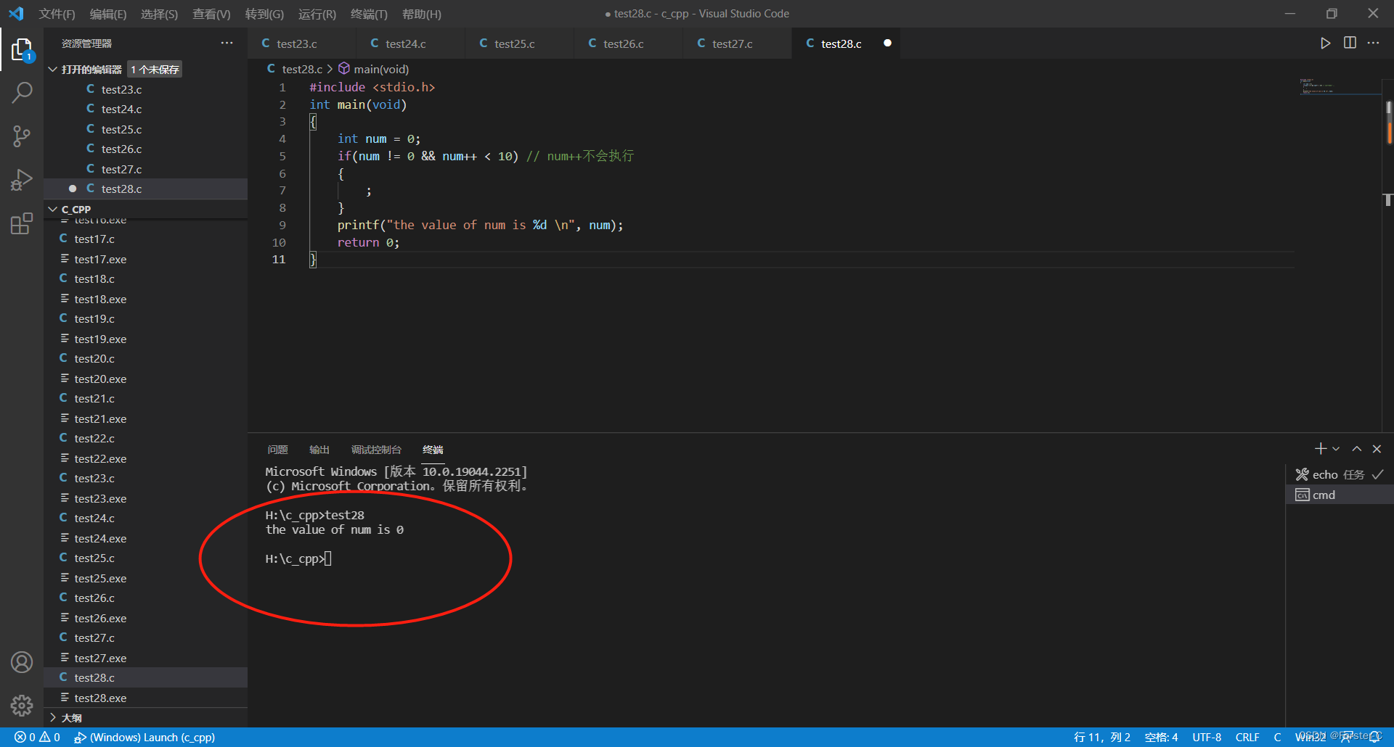The width and height of the screenshot is (1394, 747).
Task: Switch to the 问题 panel tab
Action: (x=277, y=450)
